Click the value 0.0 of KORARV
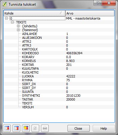The height and width of the screenshot is (135, 118). (x=68, y=57)
